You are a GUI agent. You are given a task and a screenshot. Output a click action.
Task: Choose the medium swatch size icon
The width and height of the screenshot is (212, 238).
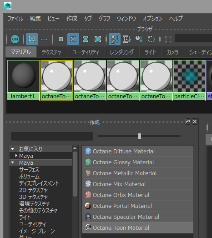click(73, 39)
